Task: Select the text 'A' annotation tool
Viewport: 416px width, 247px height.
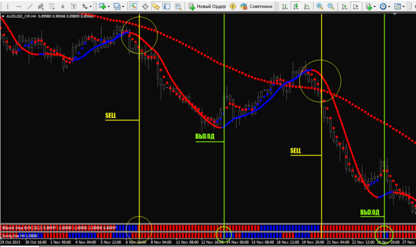Action: [63, 7]
